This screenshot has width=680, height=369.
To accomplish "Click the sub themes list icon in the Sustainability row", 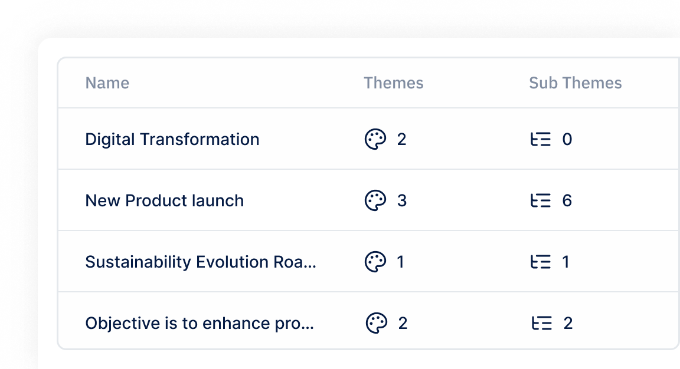I will click(541, 262).
